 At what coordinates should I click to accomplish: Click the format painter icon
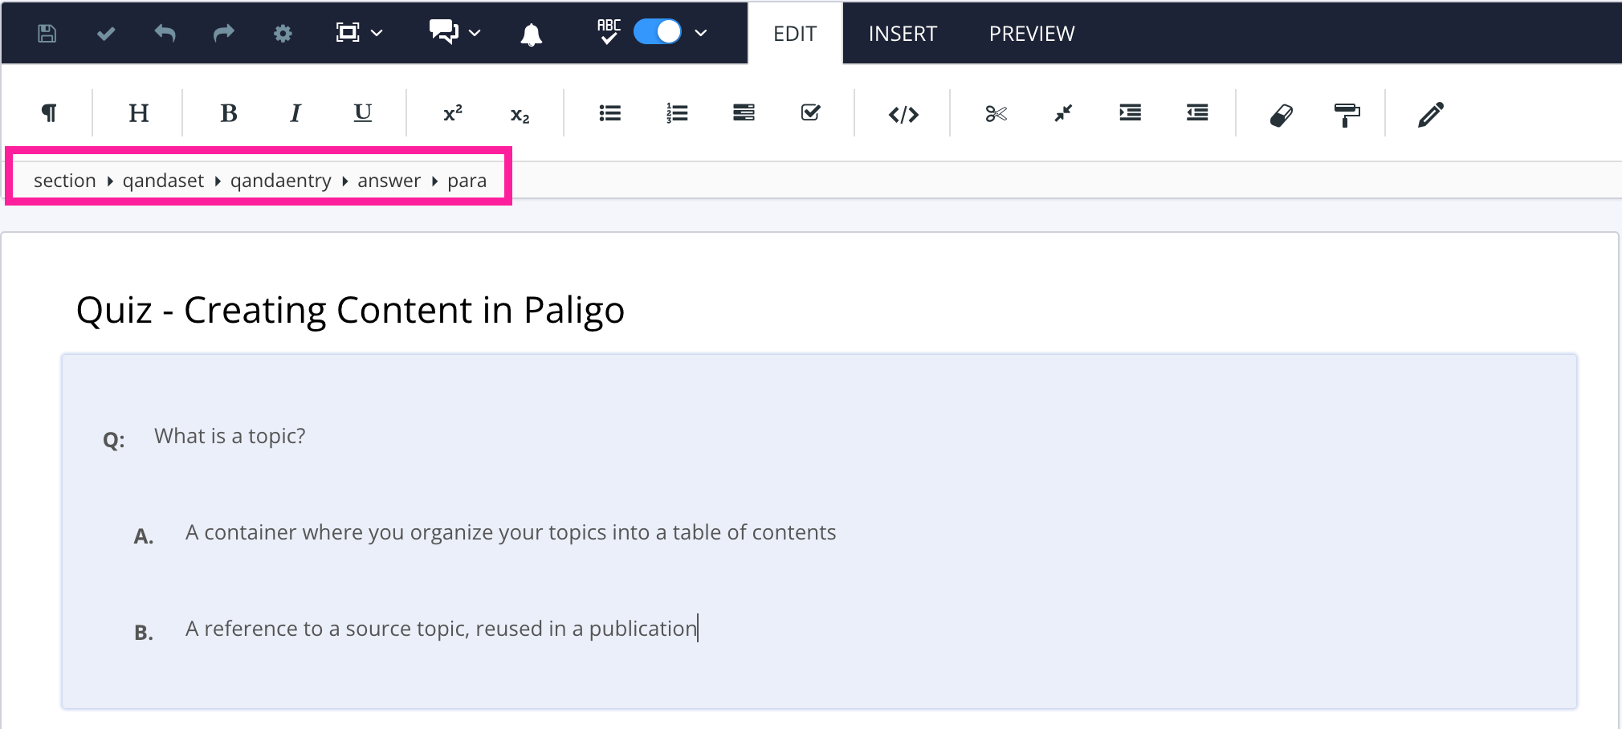point(1347,113)
